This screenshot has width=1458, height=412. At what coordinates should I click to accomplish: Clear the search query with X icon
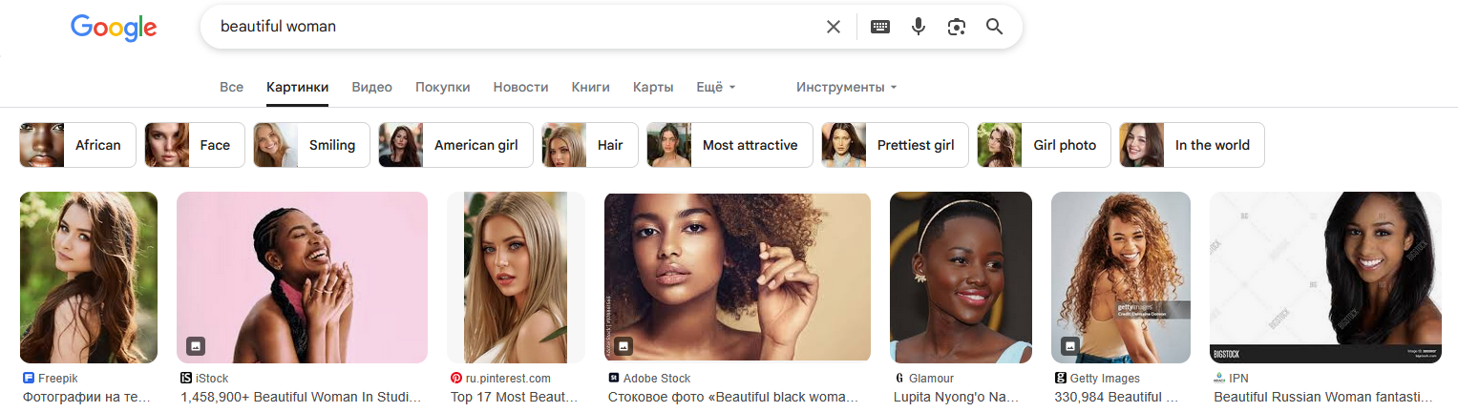pyautogui.click(x=834, y=27)
